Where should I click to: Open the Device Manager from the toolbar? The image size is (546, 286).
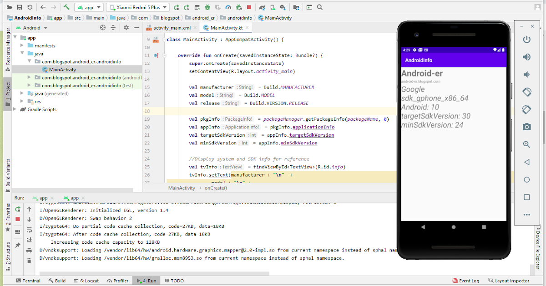point(272,8)
